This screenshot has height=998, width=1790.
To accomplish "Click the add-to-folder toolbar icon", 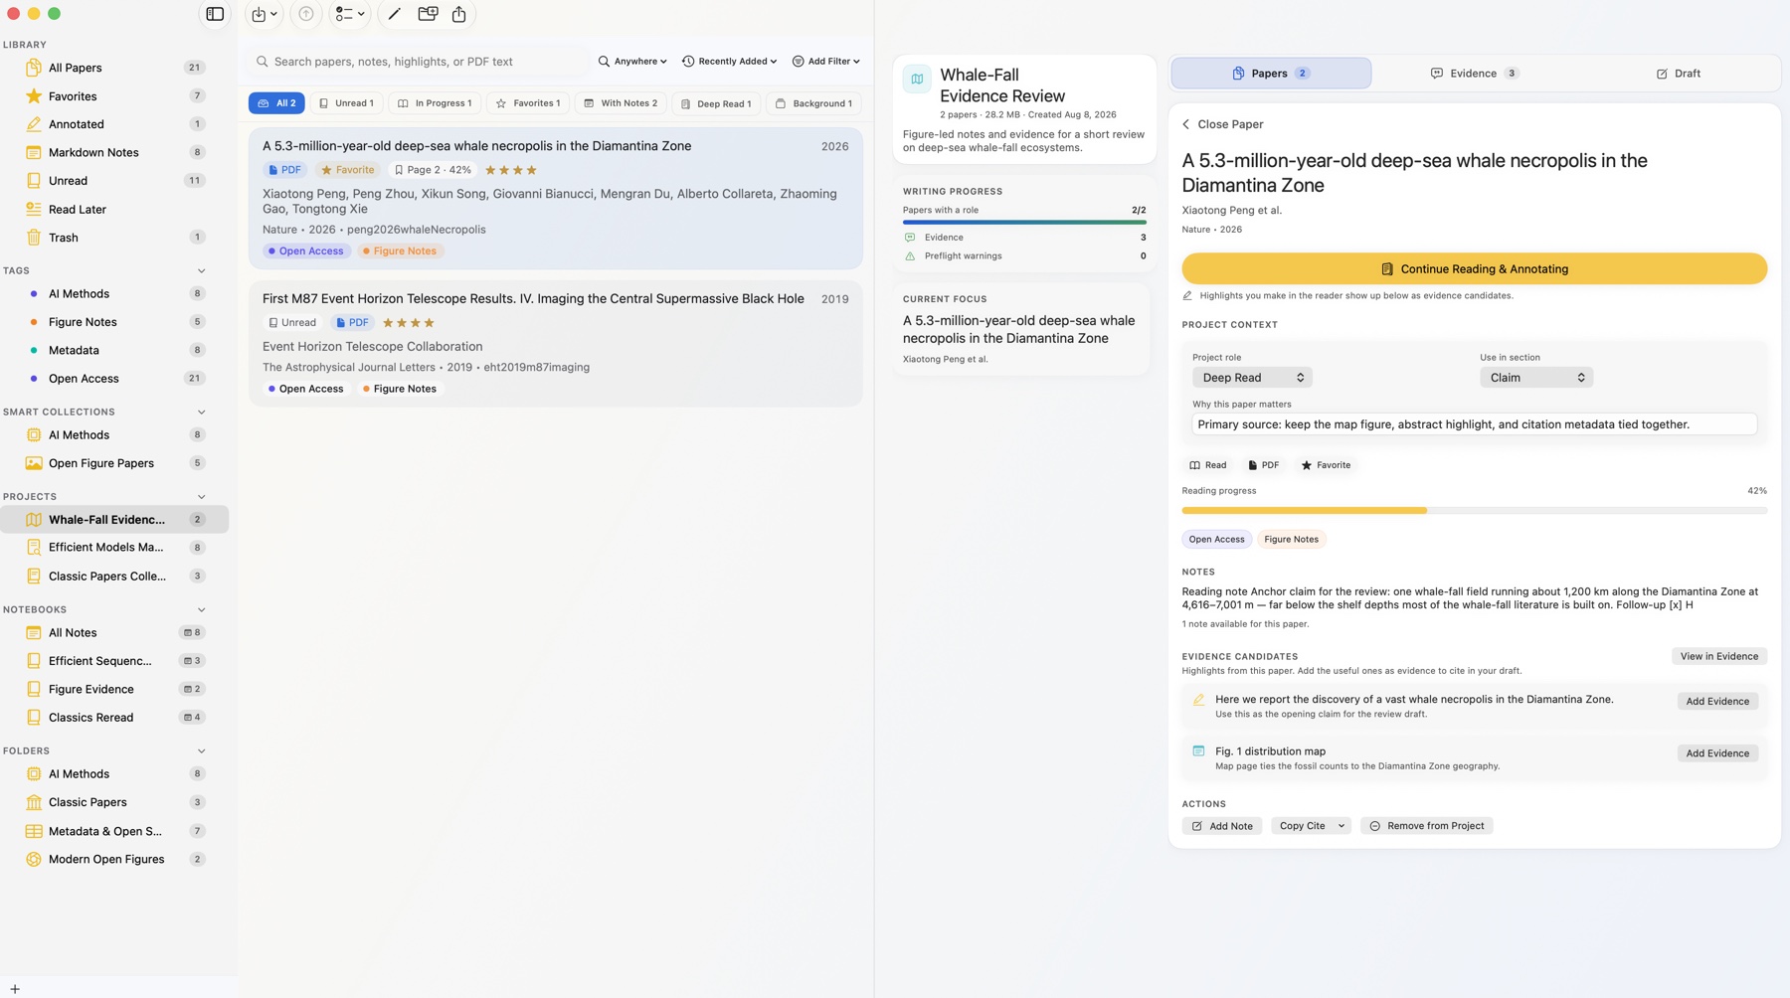I will [428, 14].
